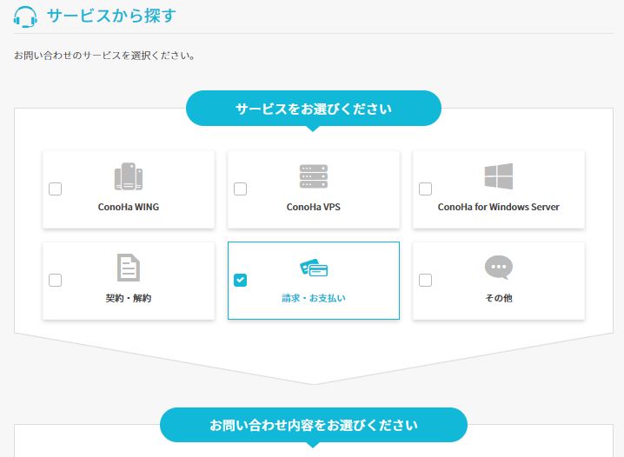Click the お問い合わせのサービスを選択ください text

coord(104,56)
